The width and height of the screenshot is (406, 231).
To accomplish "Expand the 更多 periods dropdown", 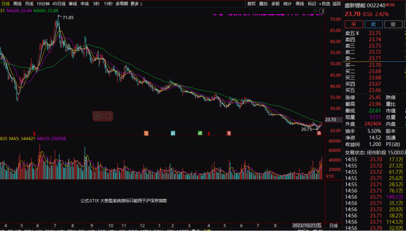I will point(136,4).
